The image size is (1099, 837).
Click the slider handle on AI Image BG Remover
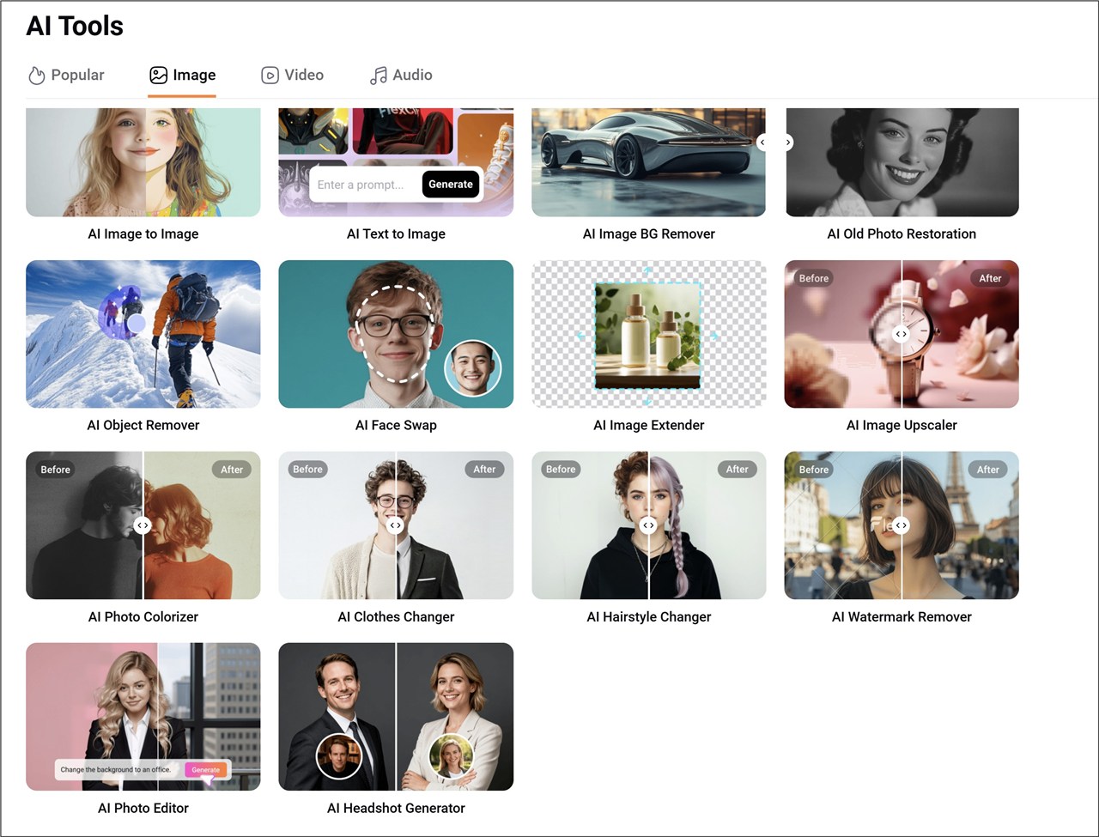762,143
